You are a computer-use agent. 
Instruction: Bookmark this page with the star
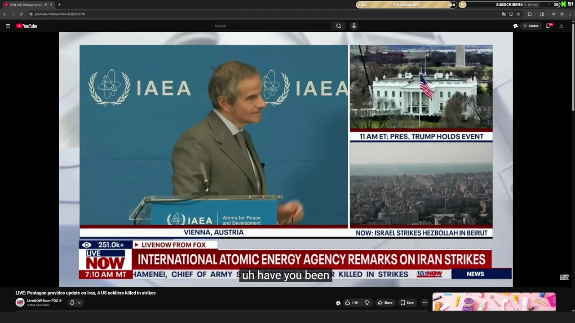(518, 14)
